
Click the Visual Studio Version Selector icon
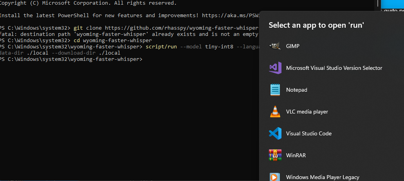coord(275,68)
